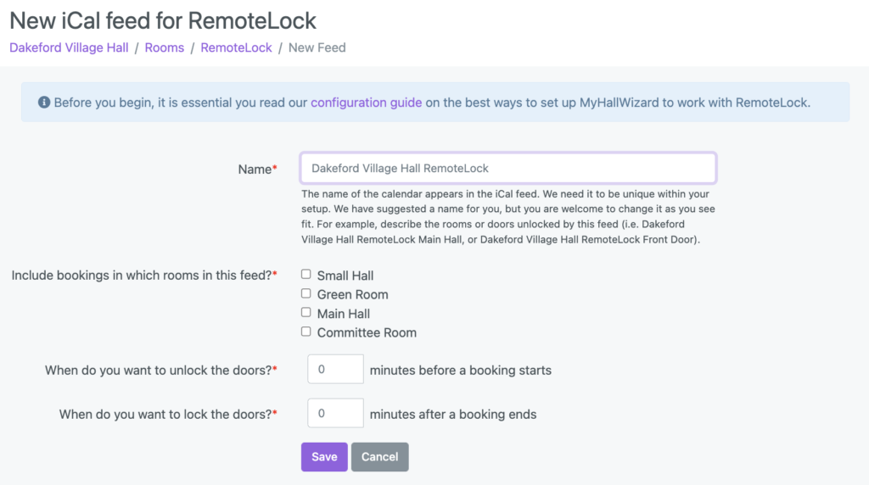Screen dimensions: 869x485
Task: Navigate to RemoteLock breadcrumb link
Action: 236,47
